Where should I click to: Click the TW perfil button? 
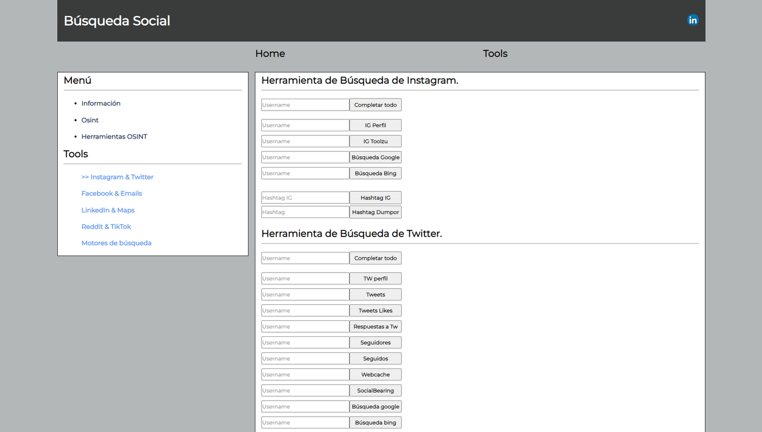(376, 279)
